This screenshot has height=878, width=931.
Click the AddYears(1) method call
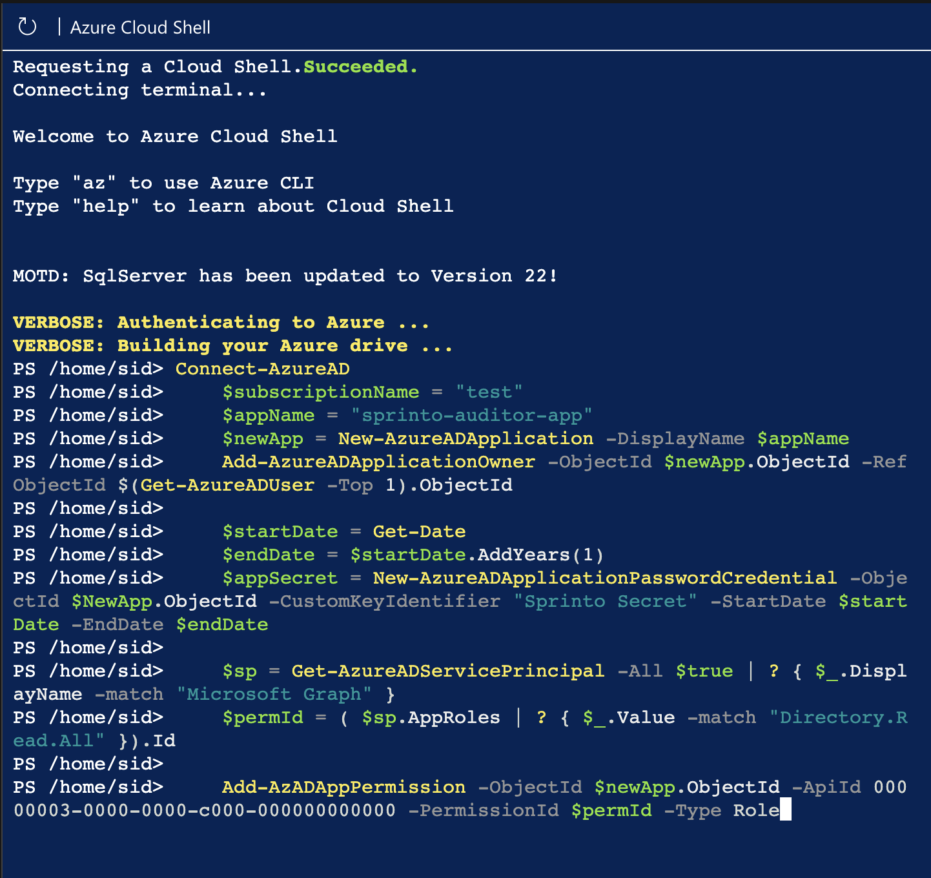[x=540, y=555]
